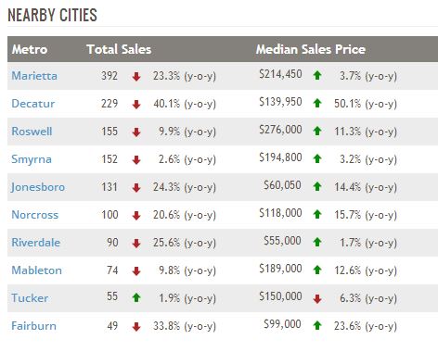Open the Riverdale city link
This screenshot has width=438, height=352.
coord(36,243)
